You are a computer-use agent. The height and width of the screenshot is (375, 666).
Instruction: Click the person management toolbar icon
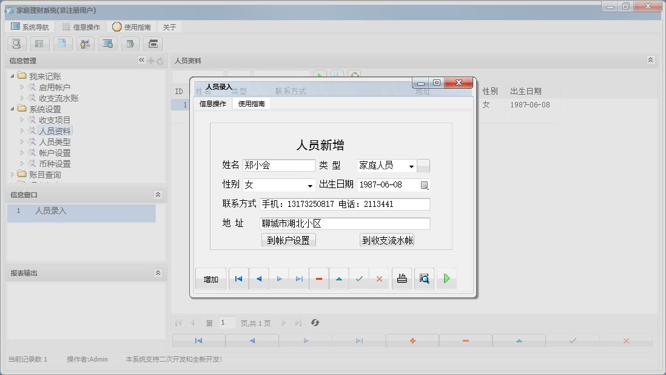(x=84, y=44)
